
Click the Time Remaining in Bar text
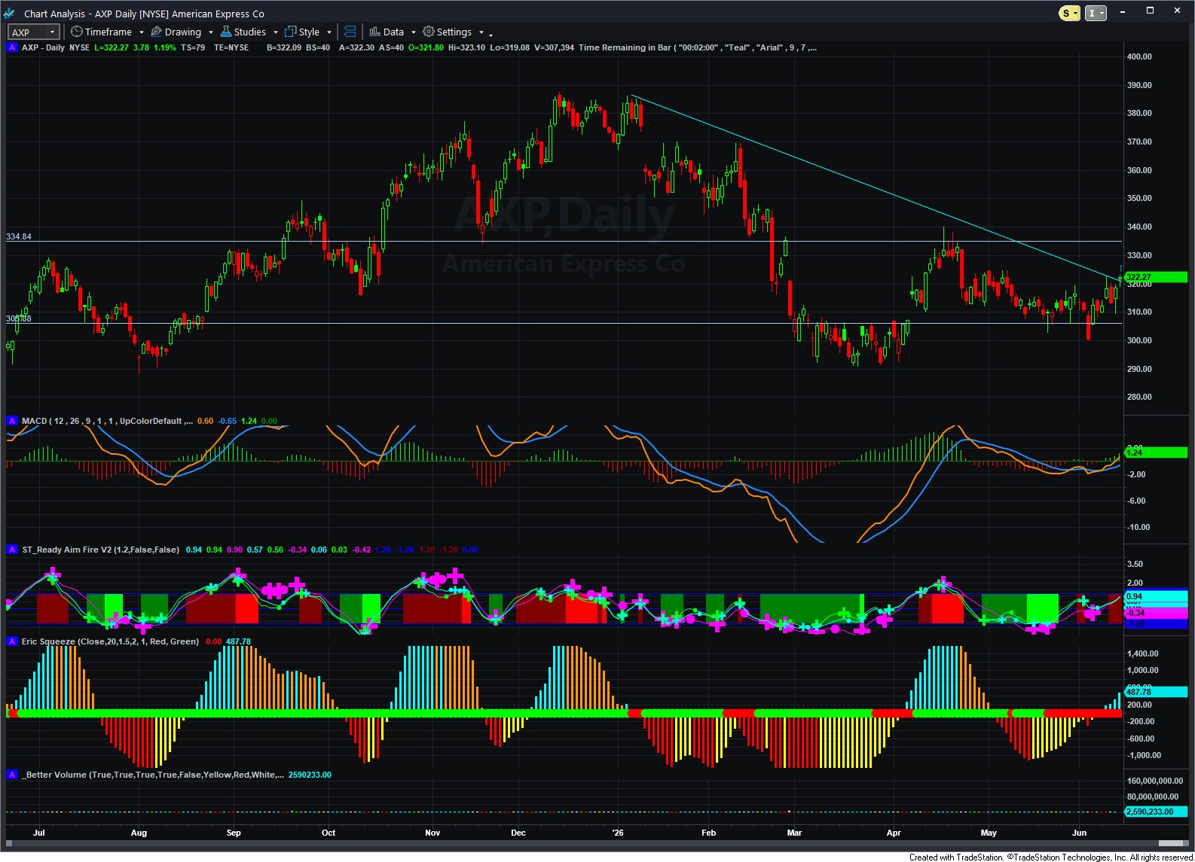click(625, 47)
